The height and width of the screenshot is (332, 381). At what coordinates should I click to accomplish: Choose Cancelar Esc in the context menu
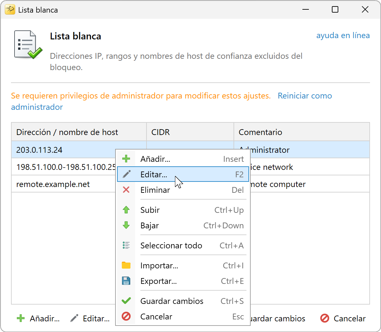tap(183, 316)
